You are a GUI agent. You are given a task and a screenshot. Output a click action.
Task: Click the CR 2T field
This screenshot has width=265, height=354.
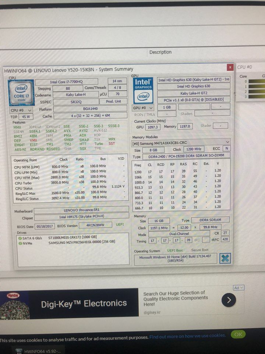225,233
